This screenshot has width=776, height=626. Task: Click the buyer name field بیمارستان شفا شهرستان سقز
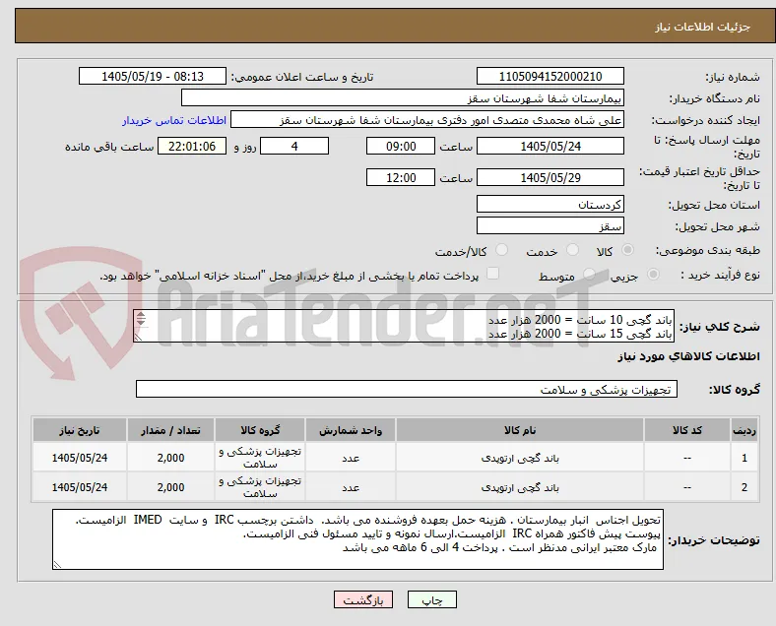tap(403, 97)
